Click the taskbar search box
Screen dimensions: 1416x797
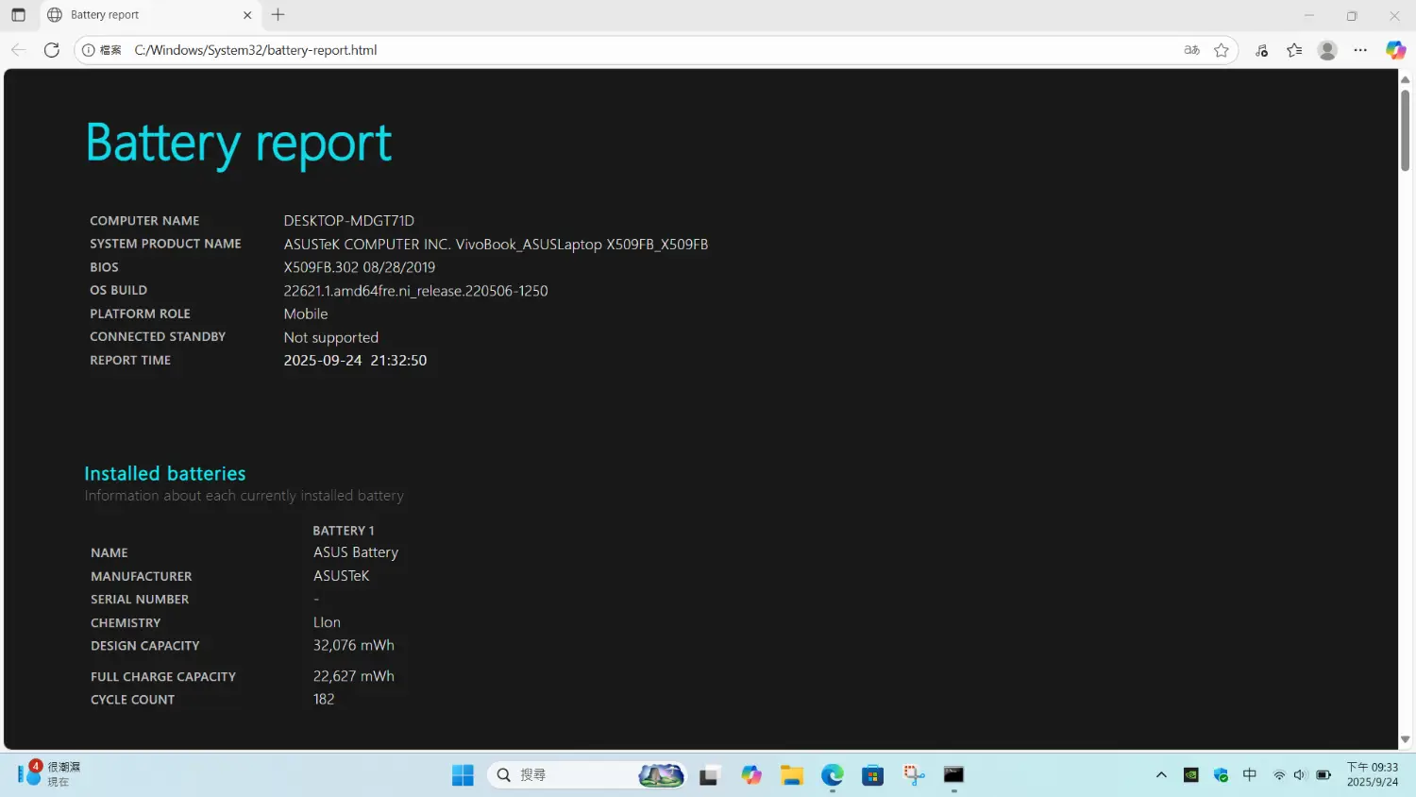click(x=566, y=775)
